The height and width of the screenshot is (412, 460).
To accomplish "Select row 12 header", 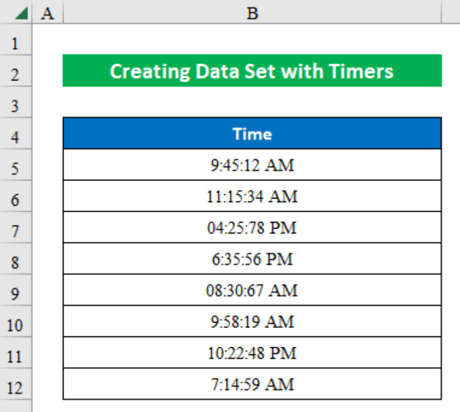I will click(x=15, y=388).
